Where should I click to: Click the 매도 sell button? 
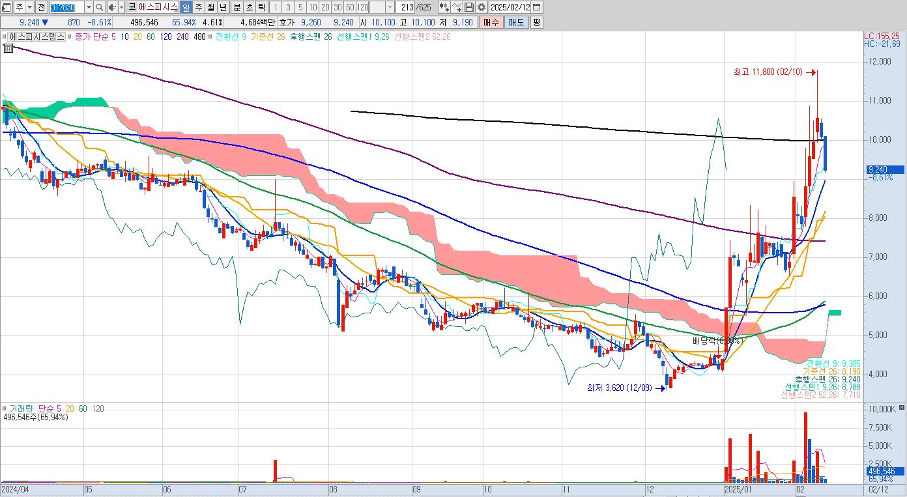[x=516, y=22]
